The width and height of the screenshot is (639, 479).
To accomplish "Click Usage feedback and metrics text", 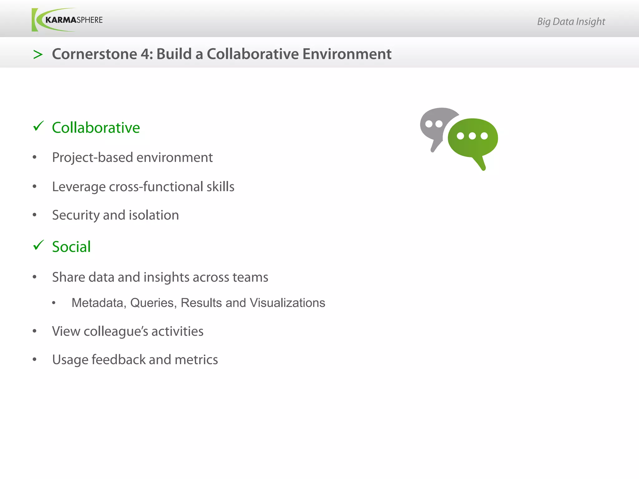I will click(x=135, y=360).
